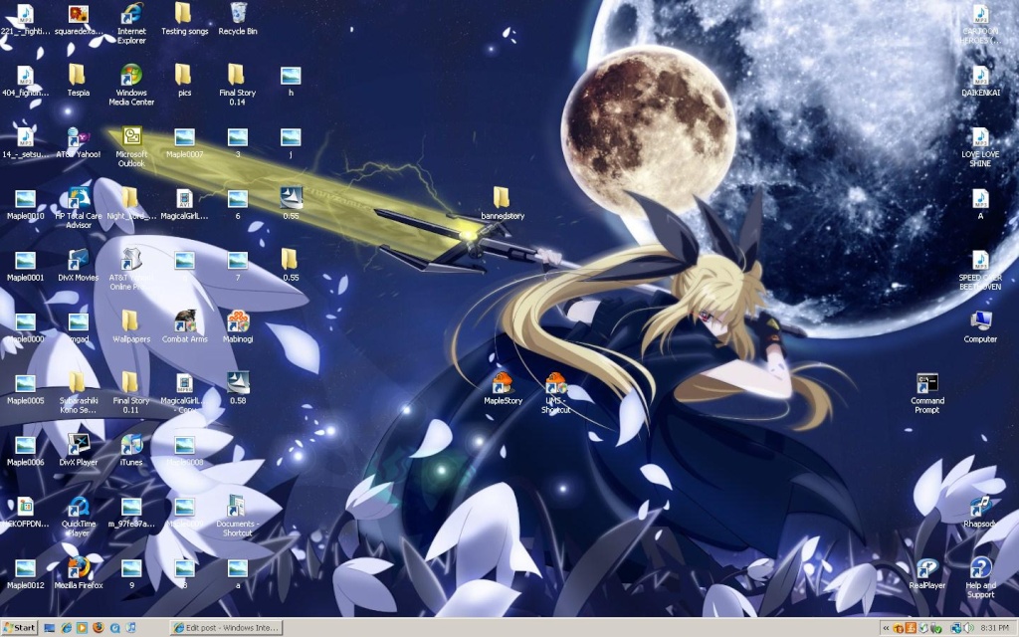
Task: Expand hidden system tray icons
Action: point(885,627)
